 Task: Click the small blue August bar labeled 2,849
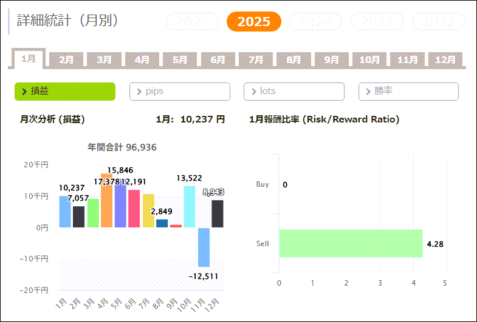[162, 223]
